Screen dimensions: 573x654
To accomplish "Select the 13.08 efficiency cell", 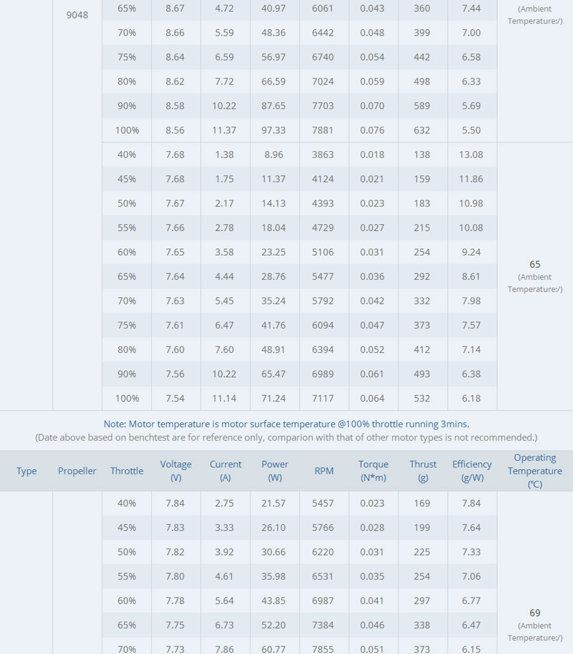I will (471, 154).
